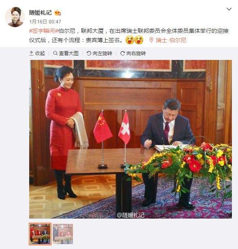Click the 1月16日 00:47 timestamp

tap(45, 21)
